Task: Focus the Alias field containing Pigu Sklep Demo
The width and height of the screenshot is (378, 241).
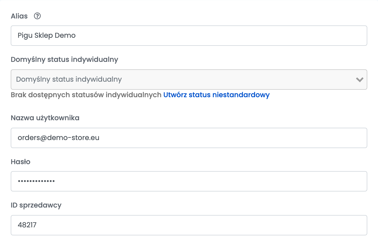Action: 189,36
